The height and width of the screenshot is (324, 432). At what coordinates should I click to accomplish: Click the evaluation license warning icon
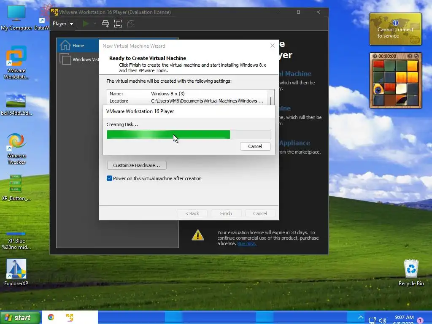pyautogui.click(x=198, y=235)
